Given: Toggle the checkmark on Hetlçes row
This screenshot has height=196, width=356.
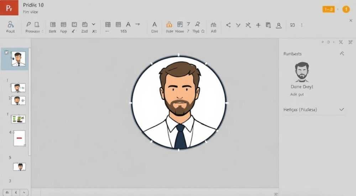Looking at the screenshot, I should tap(341, 110).
